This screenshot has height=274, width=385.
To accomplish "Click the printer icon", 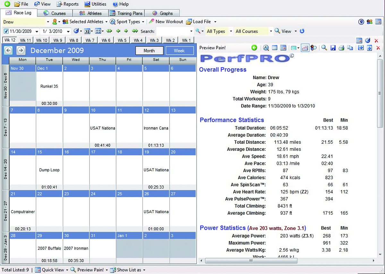I will 342,48.
